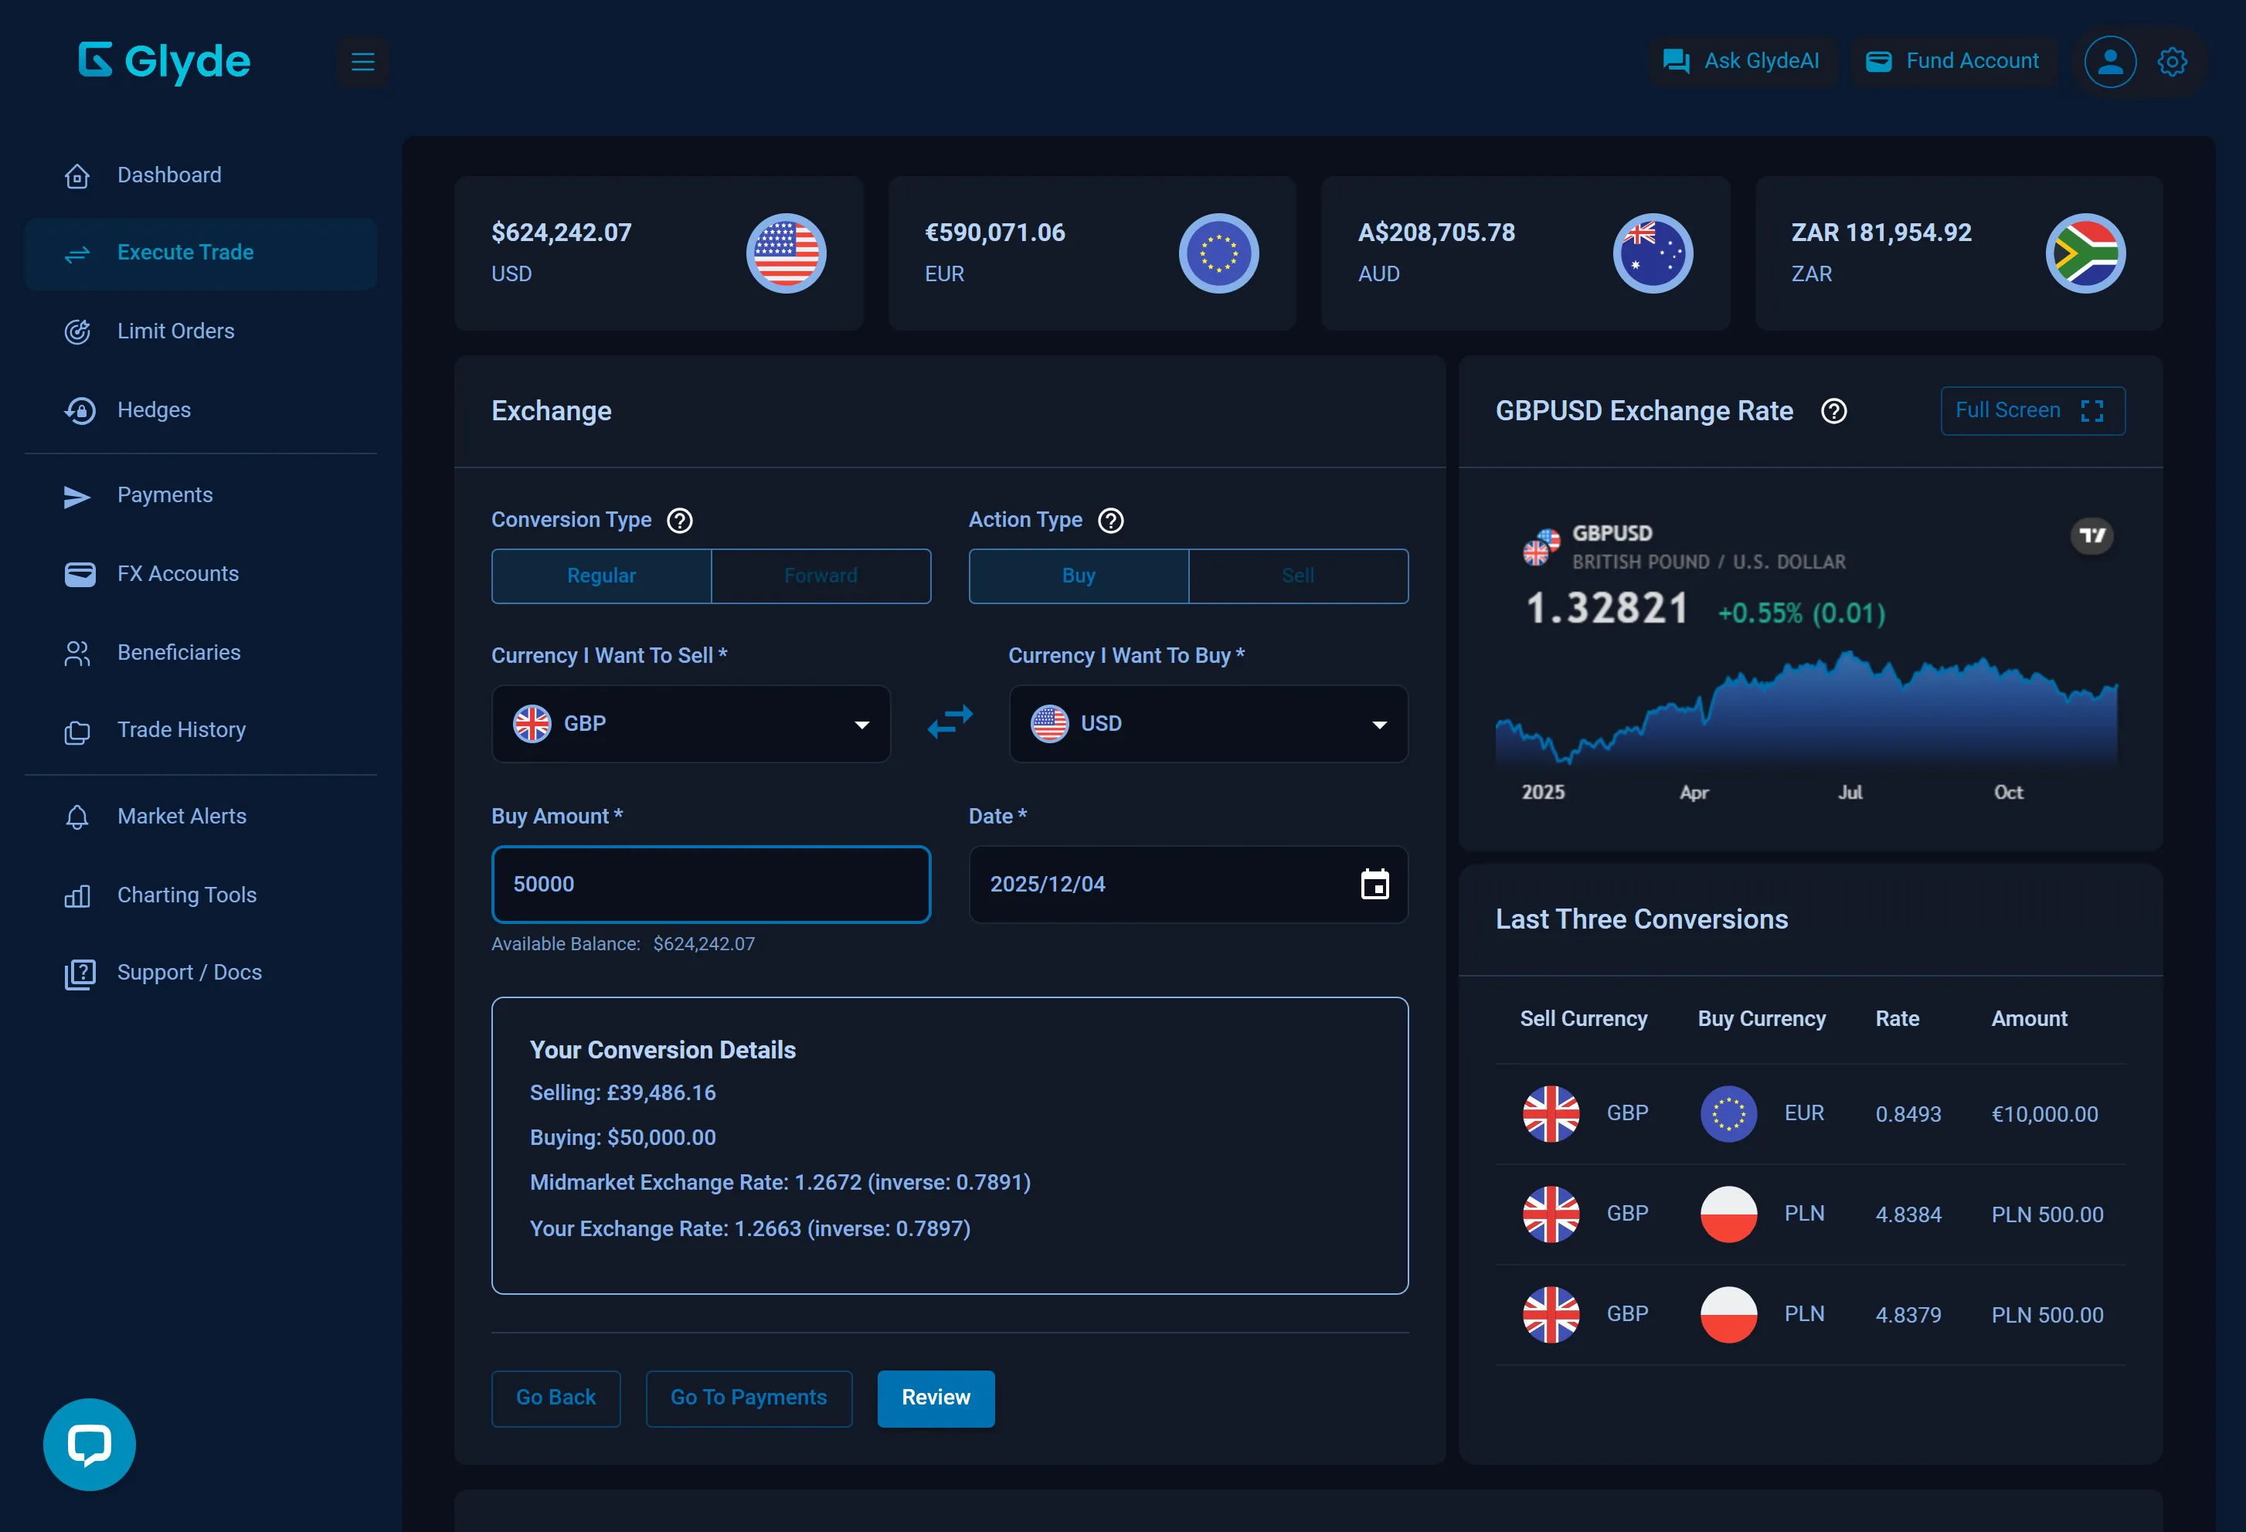Open Charting Tools

coord(186,895)
